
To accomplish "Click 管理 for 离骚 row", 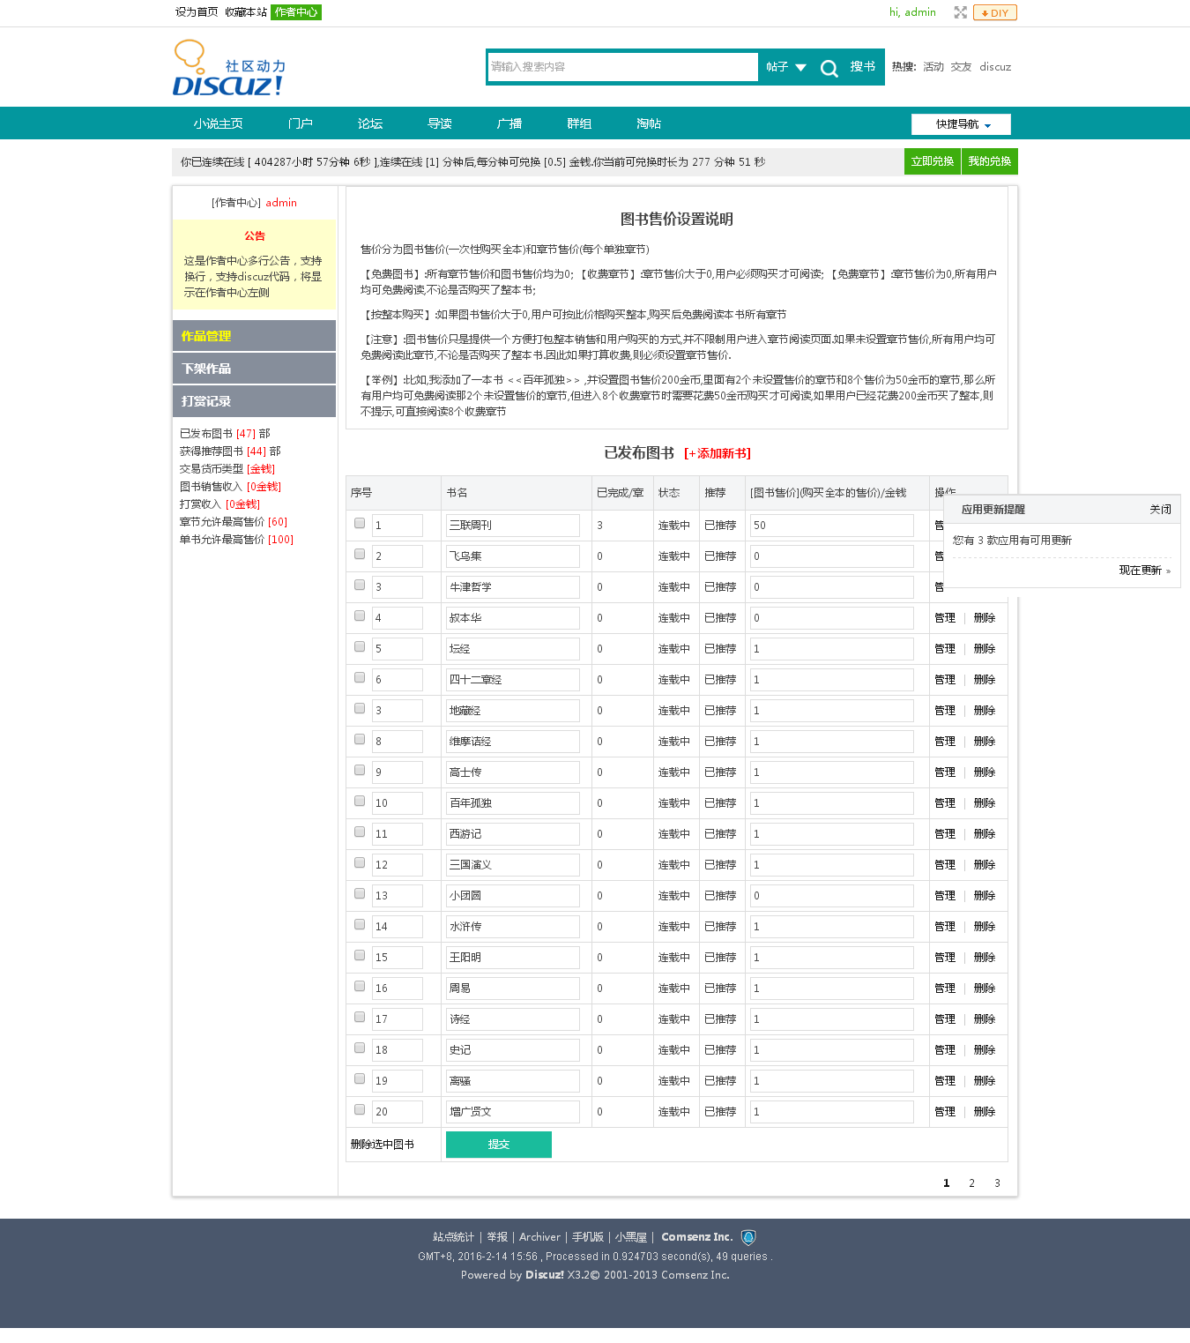I will 945,1081.
